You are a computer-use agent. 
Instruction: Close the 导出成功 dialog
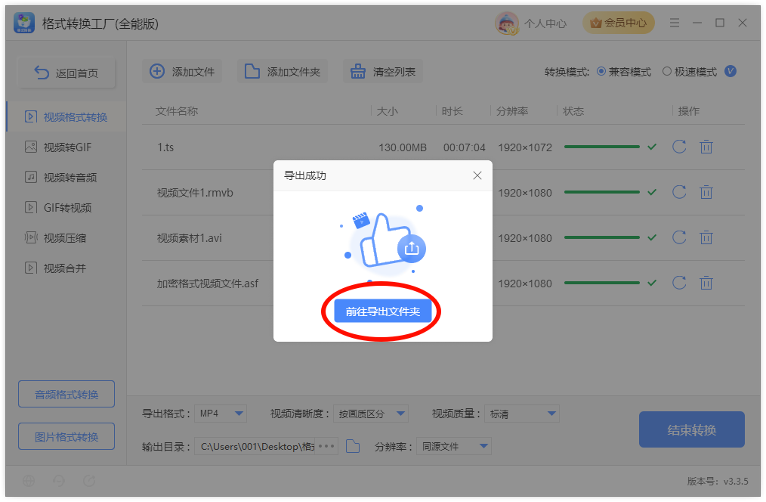tap(477, 175)
